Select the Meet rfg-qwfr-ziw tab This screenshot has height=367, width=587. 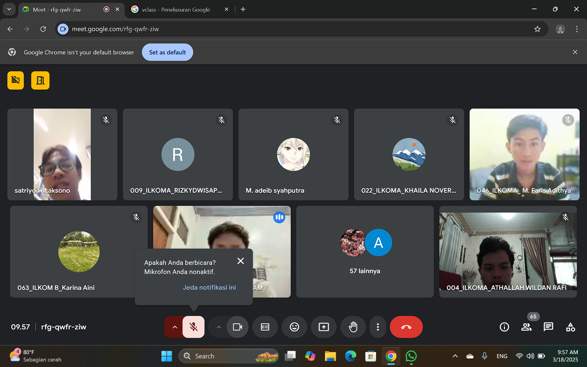click(57, 9)
